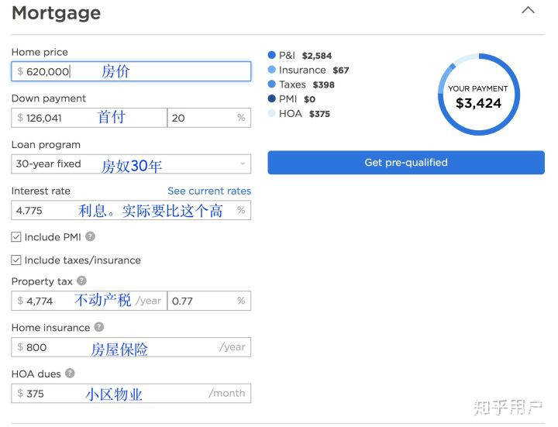
Task: Click the HOA legend color dot
Action: tap(271, 113)
